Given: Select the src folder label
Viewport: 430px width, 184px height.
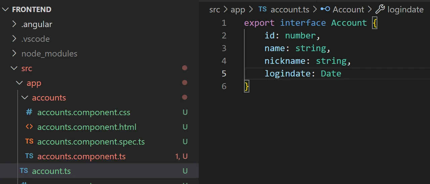Looking at the screenshot, I should tap(27, 68).
